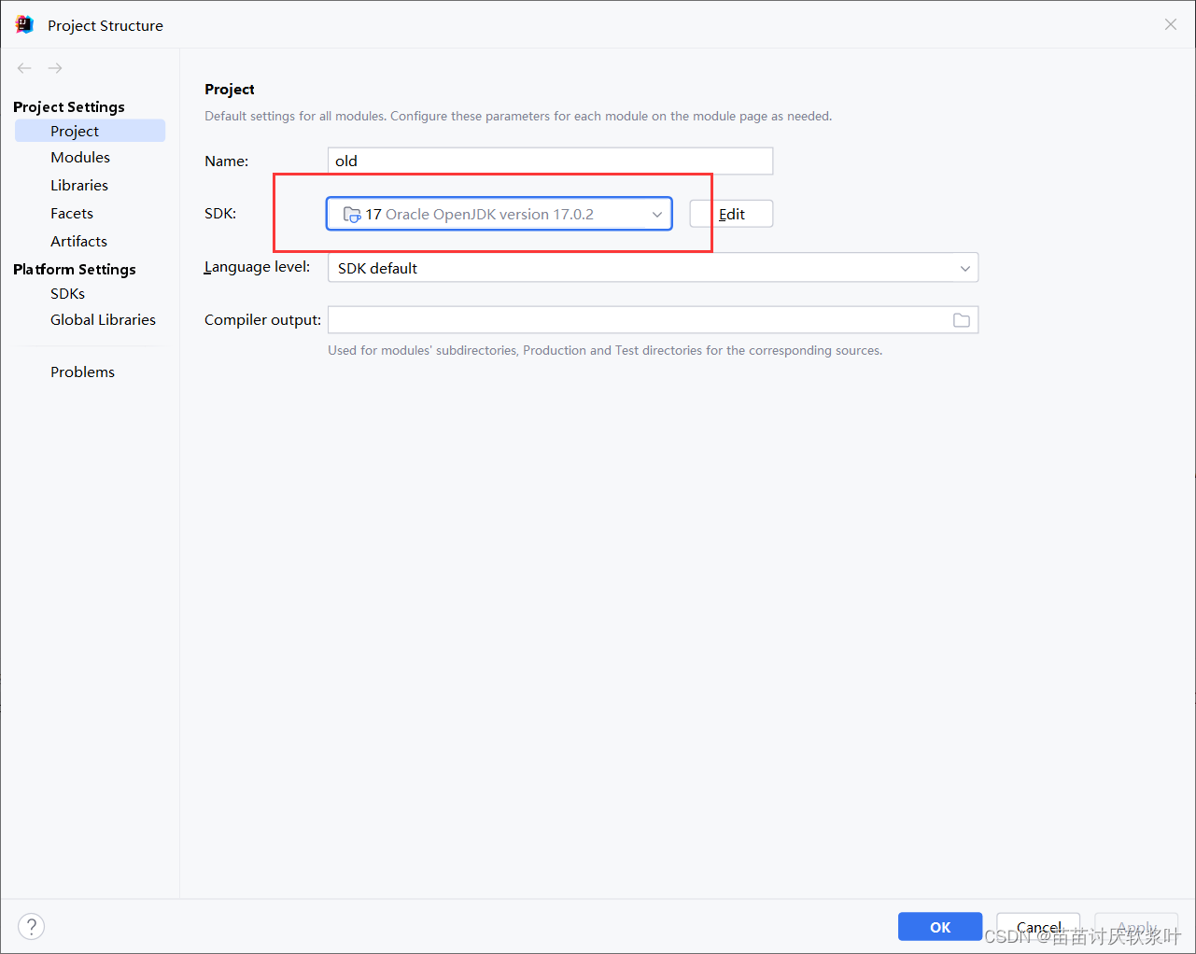
Task: Select SDKs under Platform Settings
Action: click(x=67, y=293)
